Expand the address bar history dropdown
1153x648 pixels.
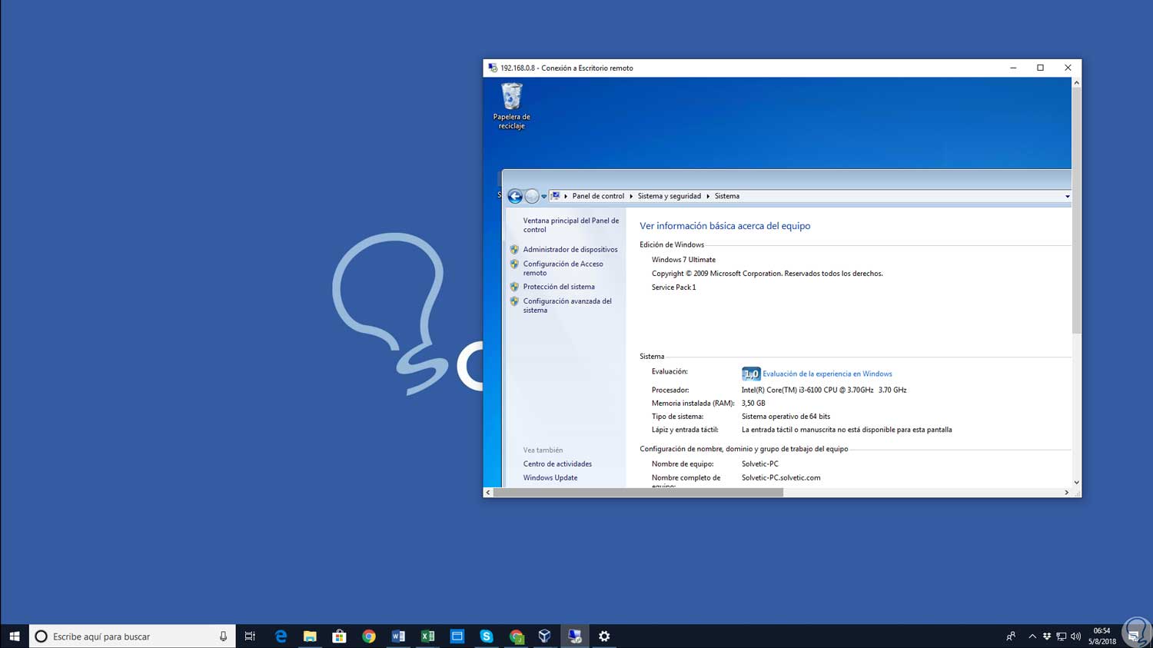pos(1066,197)
